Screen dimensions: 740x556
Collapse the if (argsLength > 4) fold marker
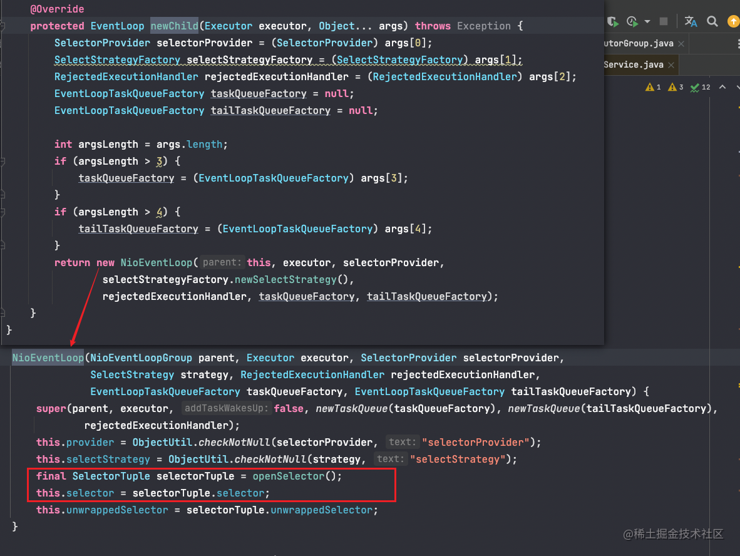3,212
